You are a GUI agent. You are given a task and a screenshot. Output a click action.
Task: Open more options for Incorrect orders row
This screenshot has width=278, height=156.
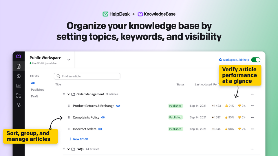[x=253, y=129]
